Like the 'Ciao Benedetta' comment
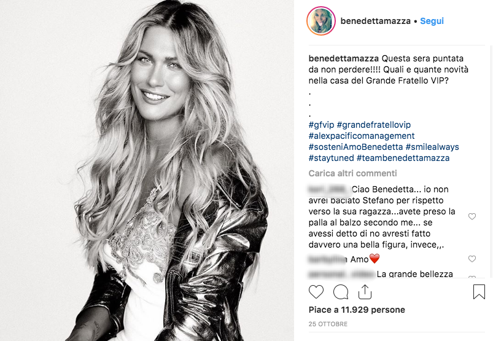Viewport: 493px width, 341px height. pyautogui.click(x=472, y=216)
